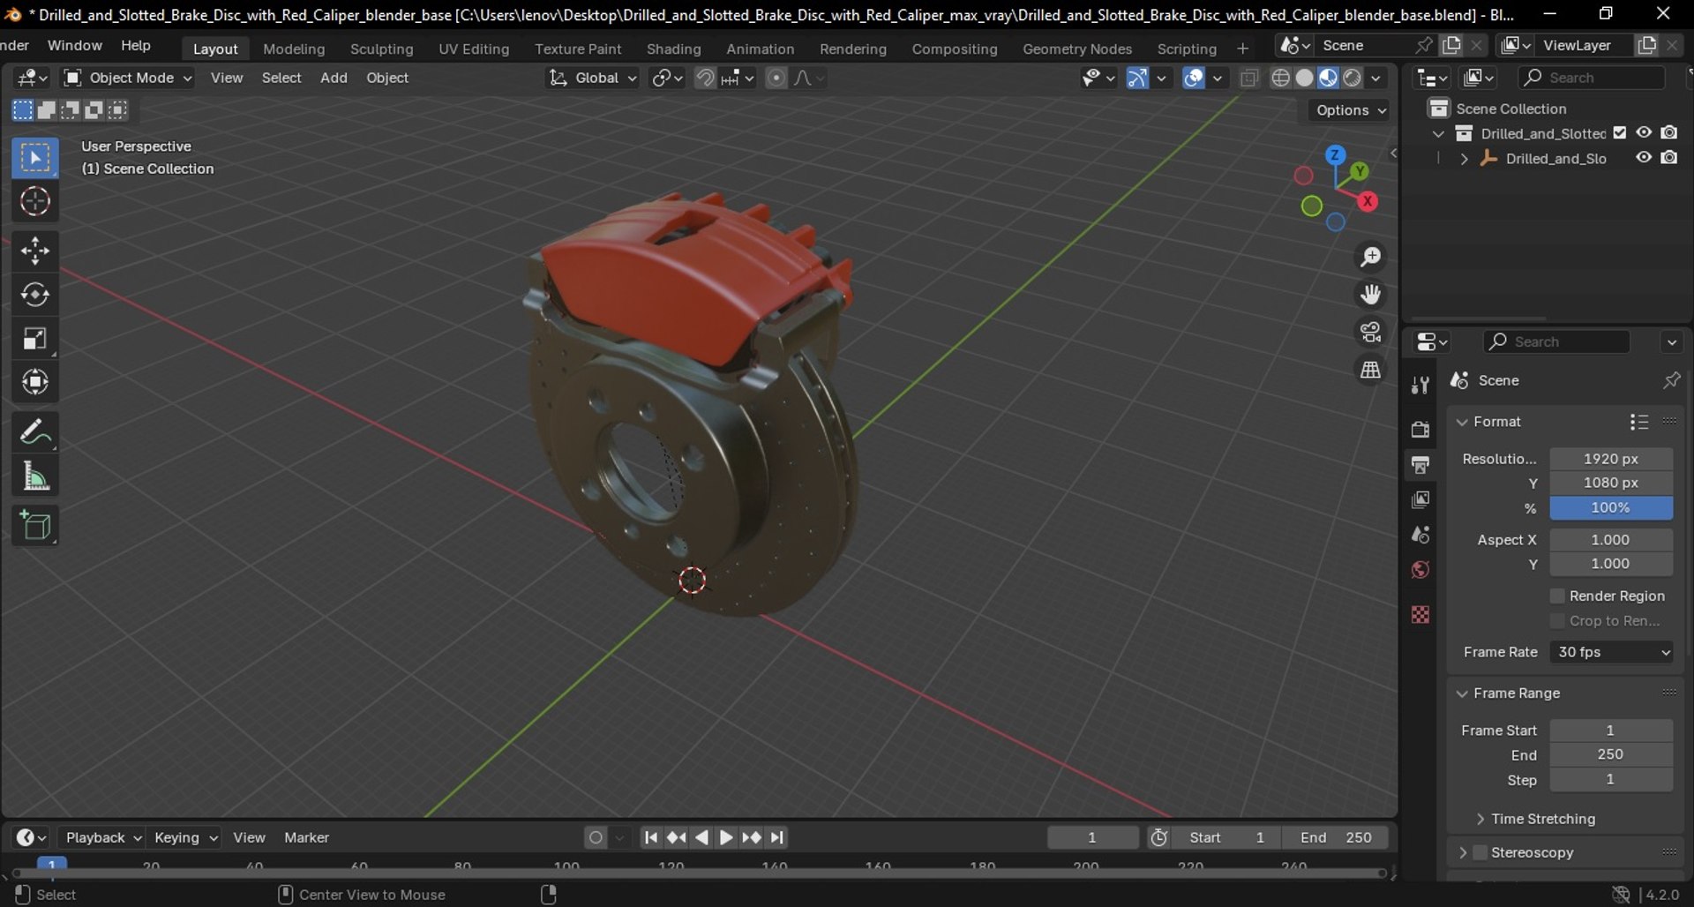
Task: Open the Scene properties tab
Action: 1420,535
